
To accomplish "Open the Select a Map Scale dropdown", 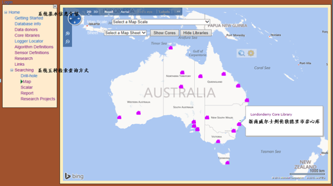I will click(x=161, y=22).
